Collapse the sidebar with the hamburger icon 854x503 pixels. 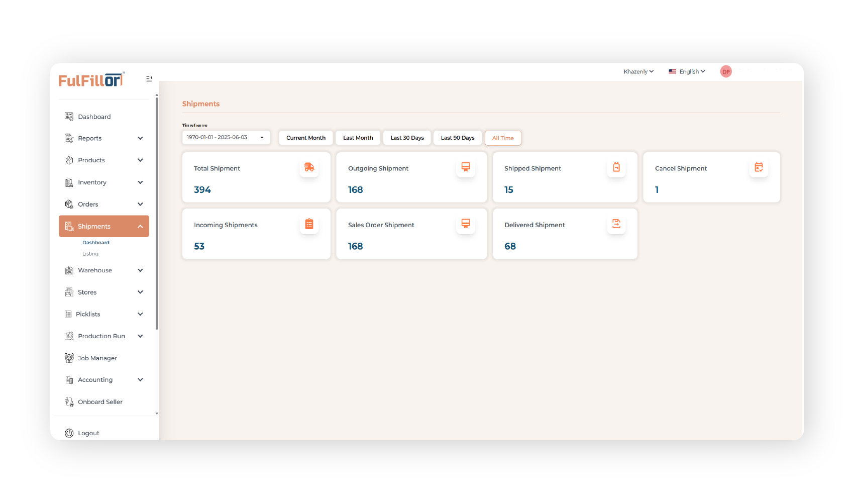(x=149, y=78)
